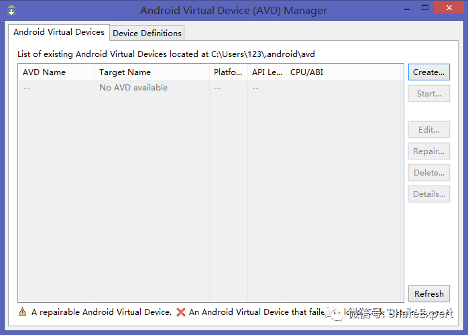This screenshot has height=335, width=468.
Task: Select the Android Virtual Devices tab
Action: tap(59, 32)
